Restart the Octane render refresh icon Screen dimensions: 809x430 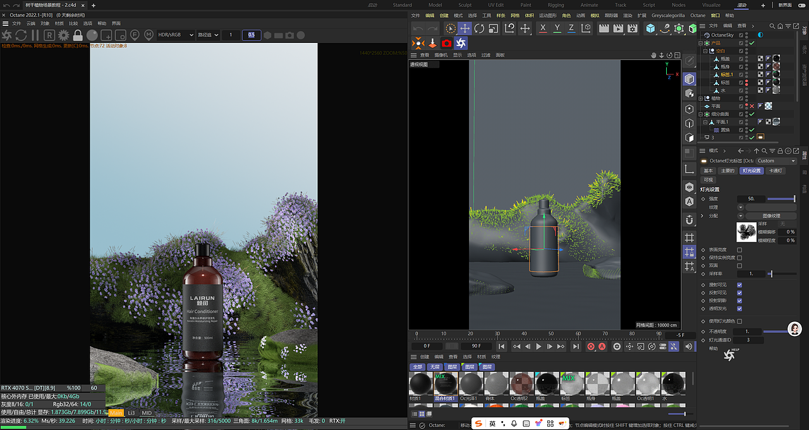click(21, 35)
